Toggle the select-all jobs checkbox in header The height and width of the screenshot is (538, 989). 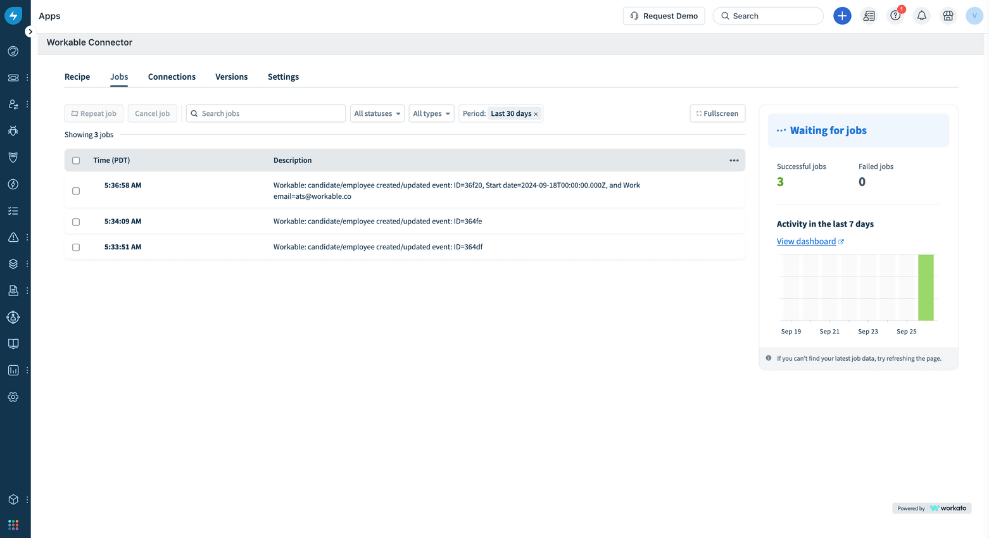click(x=76, y=161)
